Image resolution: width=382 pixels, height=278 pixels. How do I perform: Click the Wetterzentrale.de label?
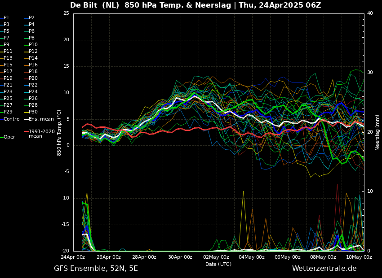pos(324,268)
